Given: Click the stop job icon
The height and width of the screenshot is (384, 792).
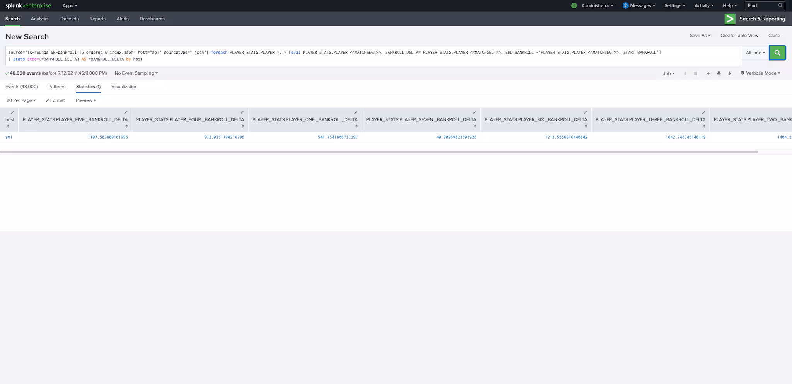Looking at the screenshot, I should coord(695,73).
